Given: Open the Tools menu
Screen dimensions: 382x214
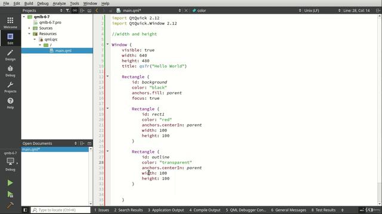Looking at the screenshot, I should click(74, 4).
